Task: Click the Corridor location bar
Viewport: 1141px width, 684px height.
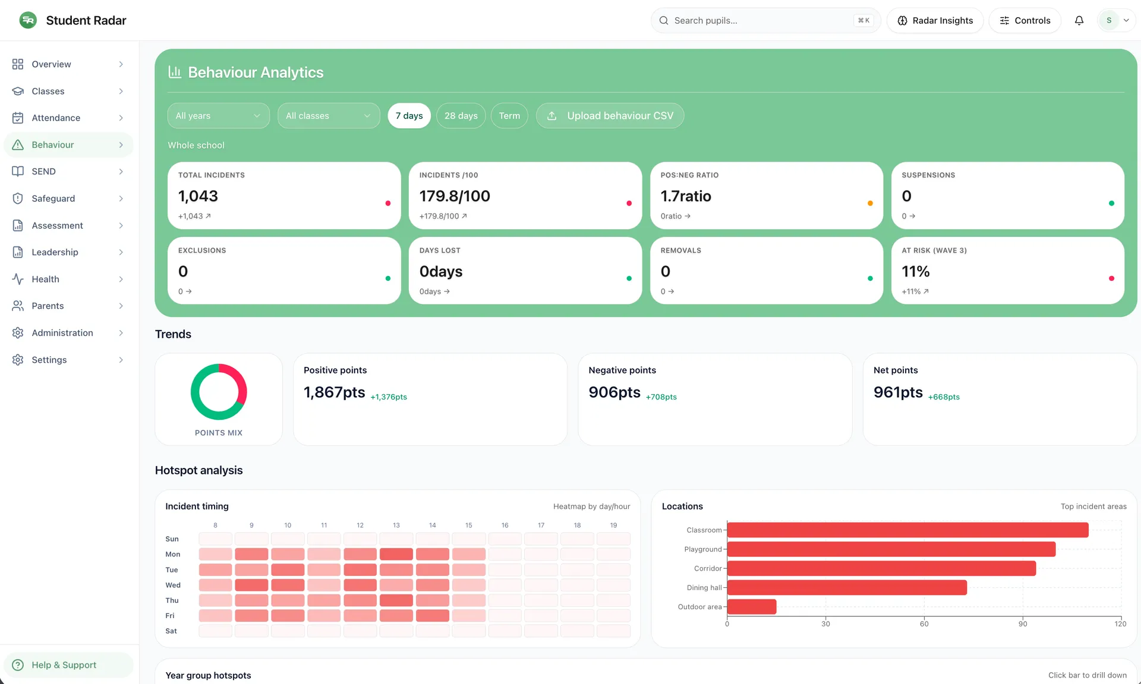Action: (x=881, y=568)
